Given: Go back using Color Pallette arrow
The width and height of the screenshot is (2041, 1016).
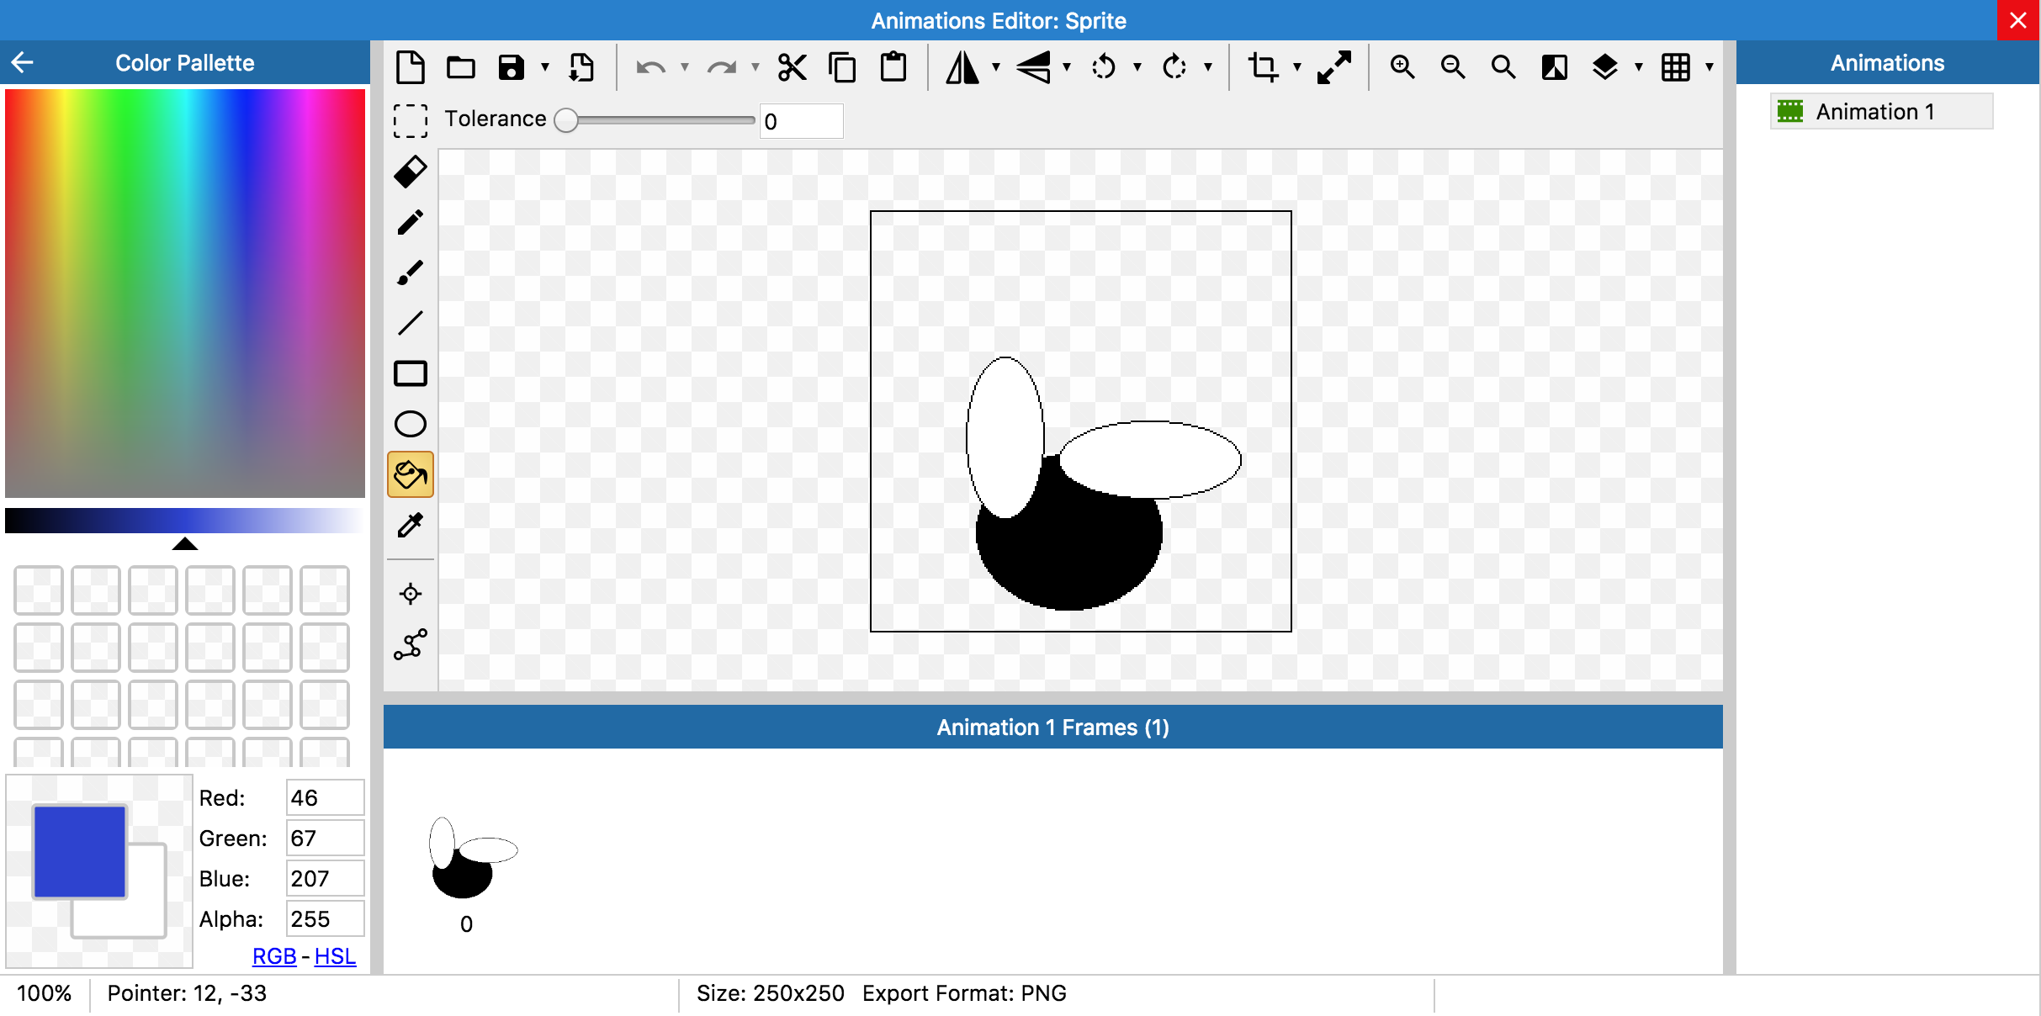Looking at the screenshot, I should coord(23,62).
